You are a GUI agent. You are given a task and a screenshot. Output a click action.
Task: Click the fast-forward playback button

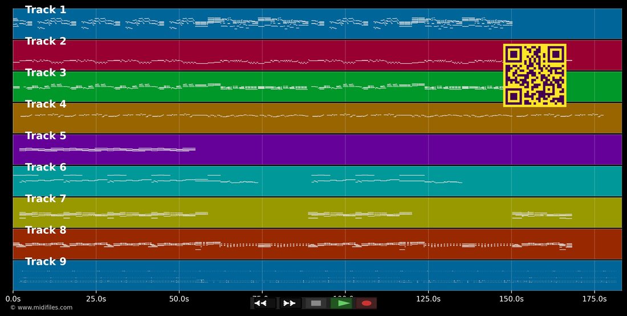coord(290,303)
